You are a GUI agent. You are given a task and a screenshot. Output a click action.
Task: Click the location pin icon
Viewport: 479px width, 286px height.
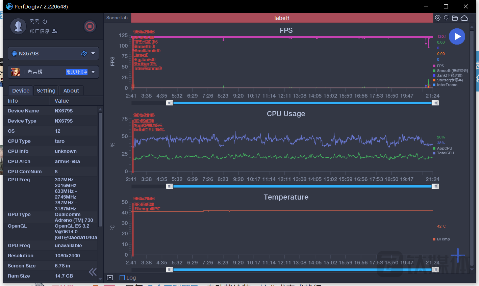pos(437,18)
